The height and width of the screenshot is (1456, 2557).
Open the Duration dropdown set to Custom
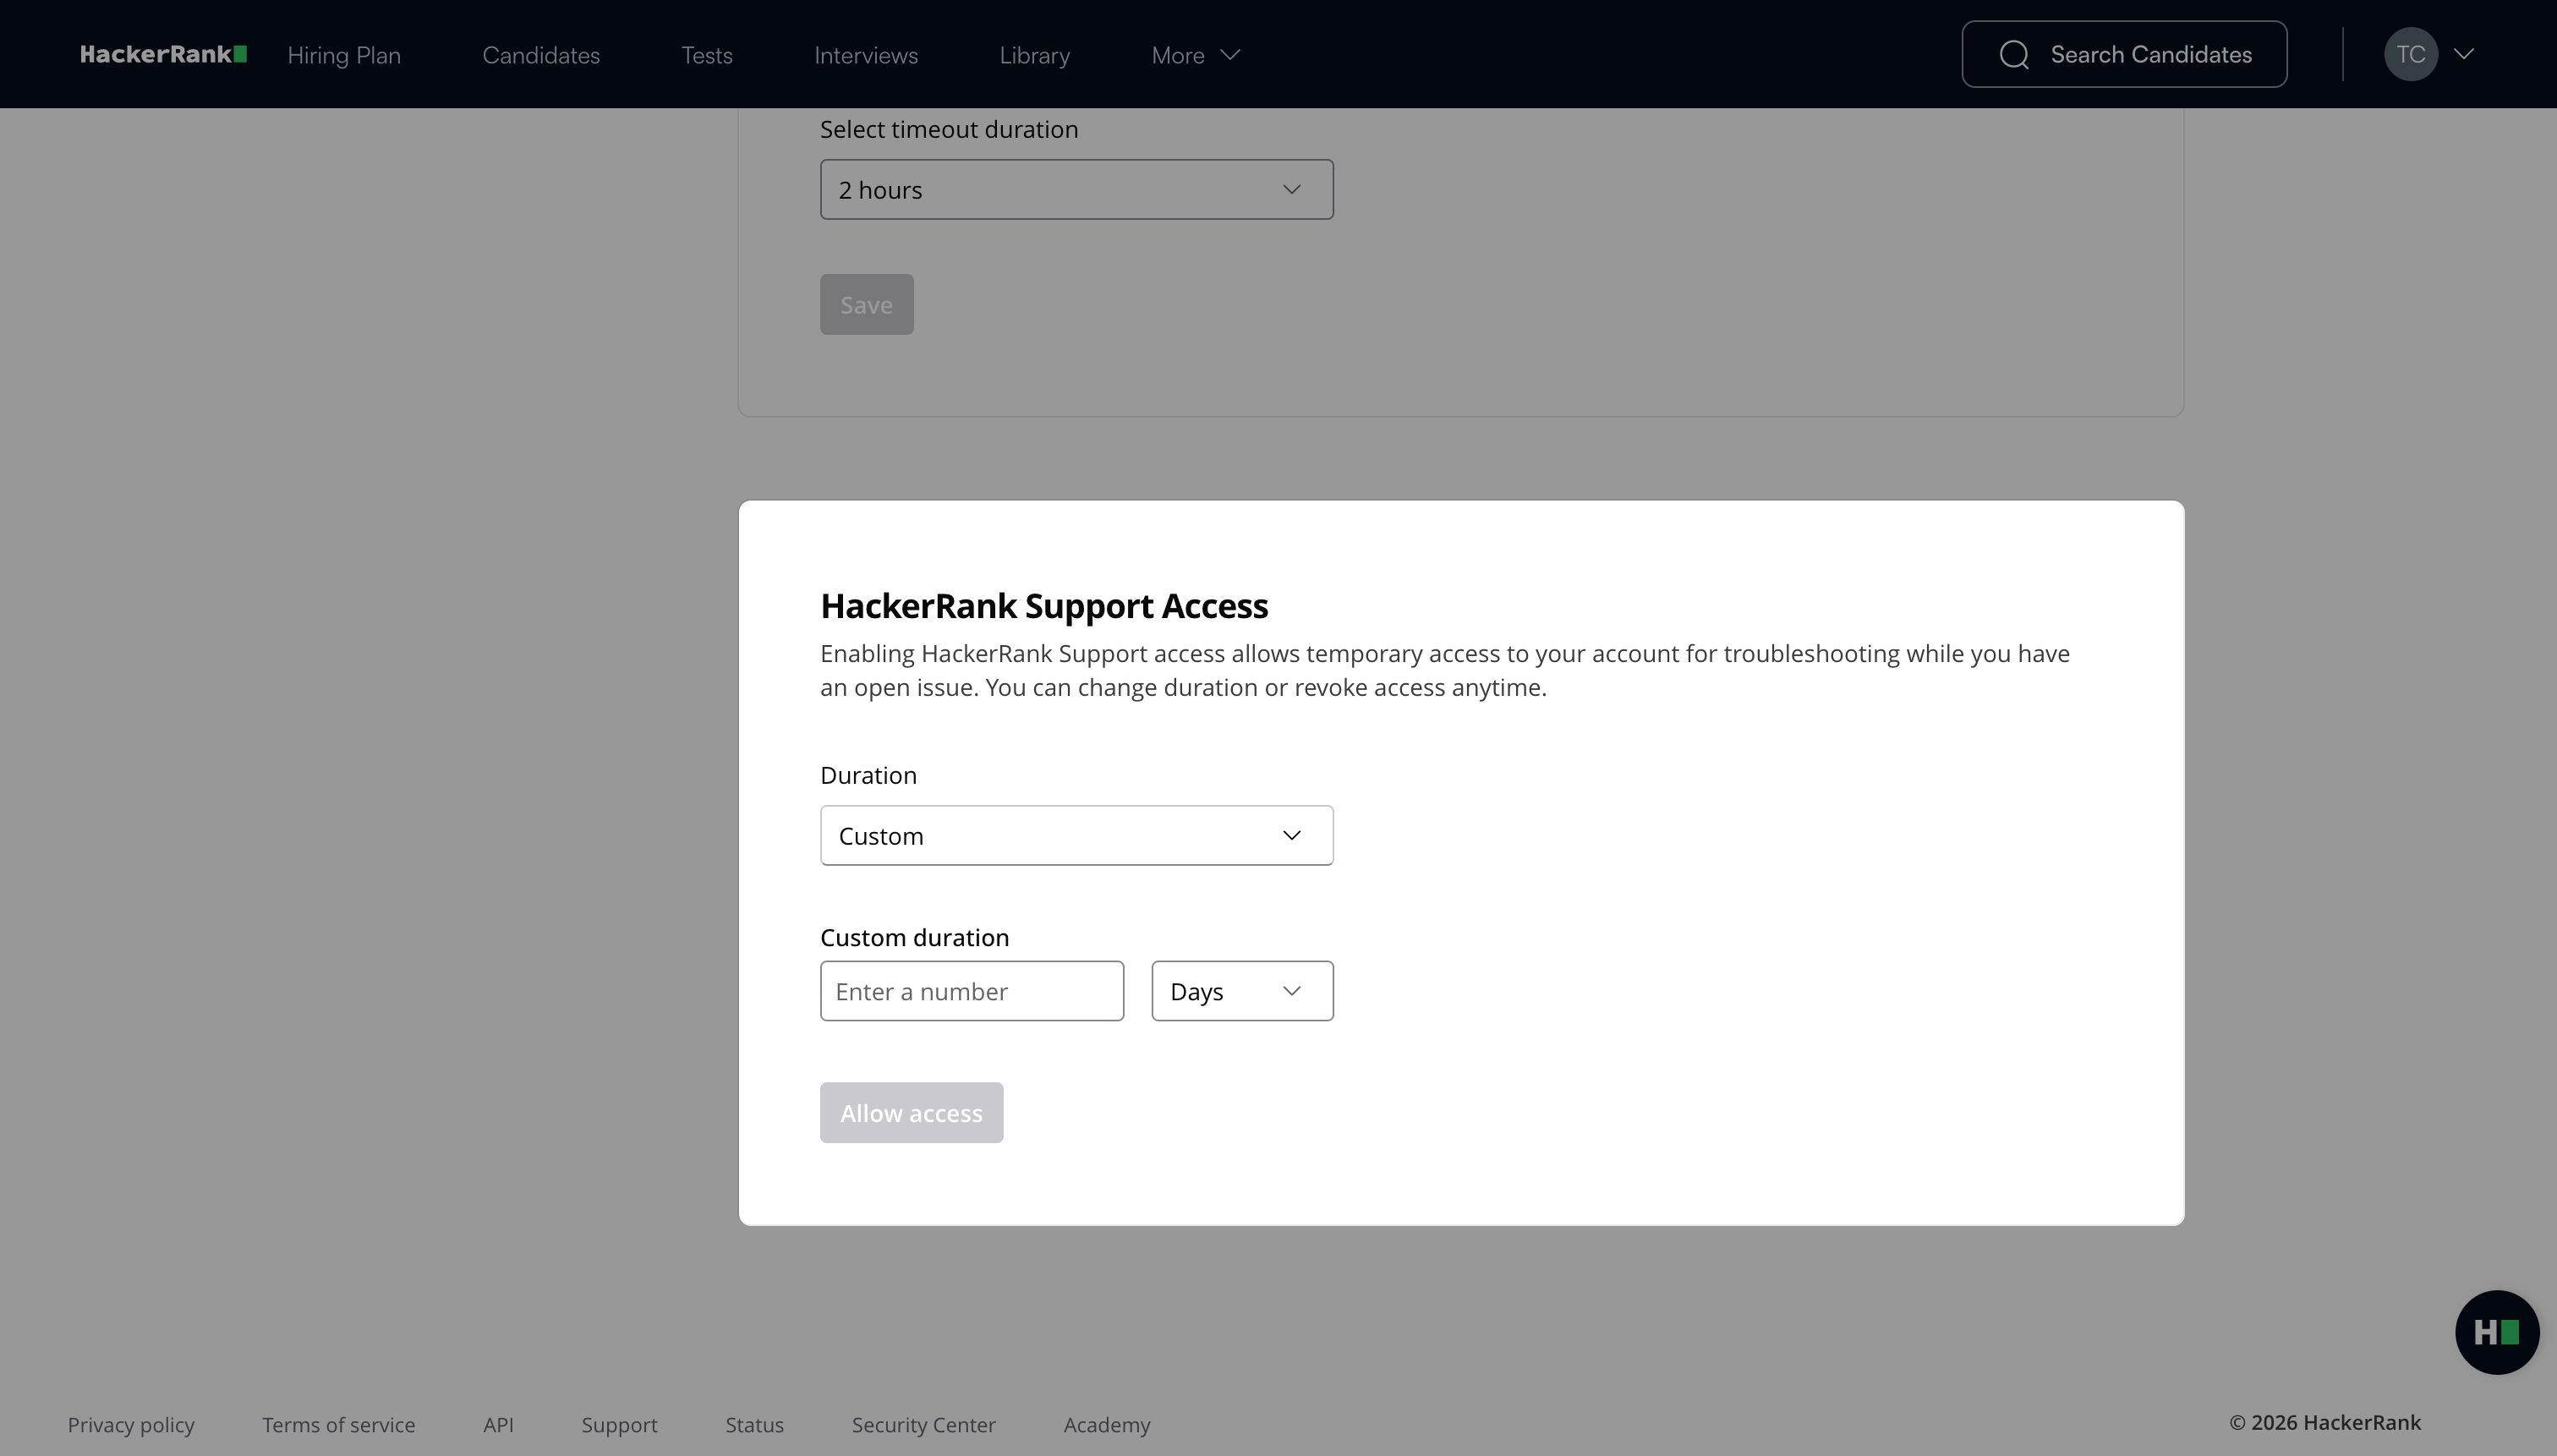[x=1076, y=835]
